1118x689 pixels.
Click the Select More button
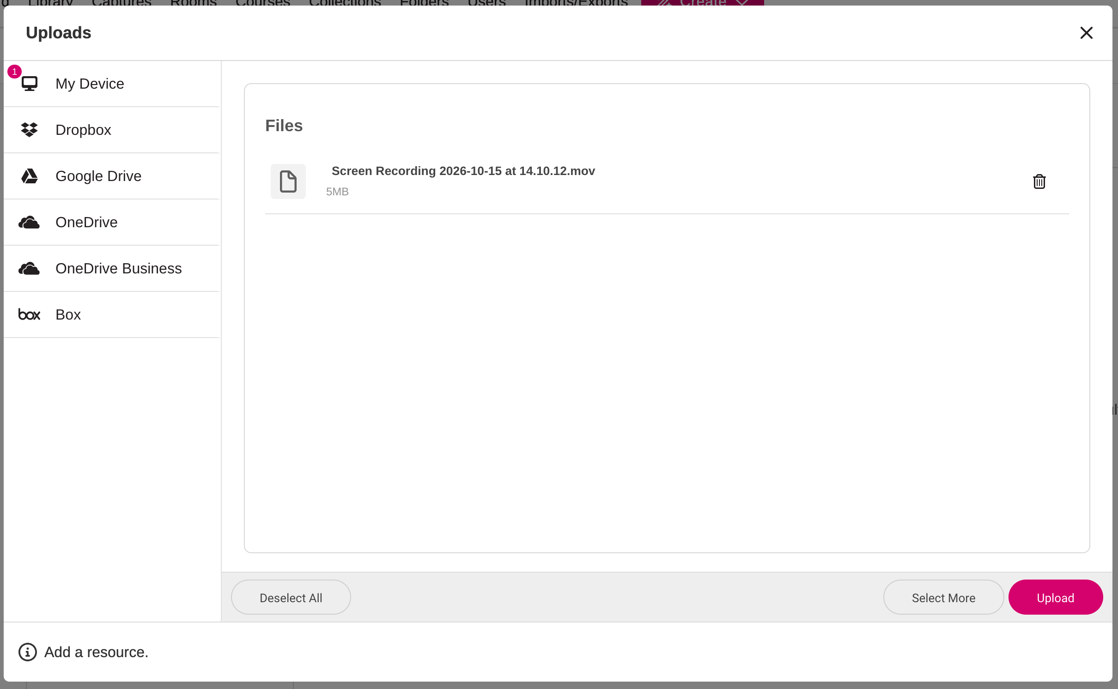click(x=944, y=597)
